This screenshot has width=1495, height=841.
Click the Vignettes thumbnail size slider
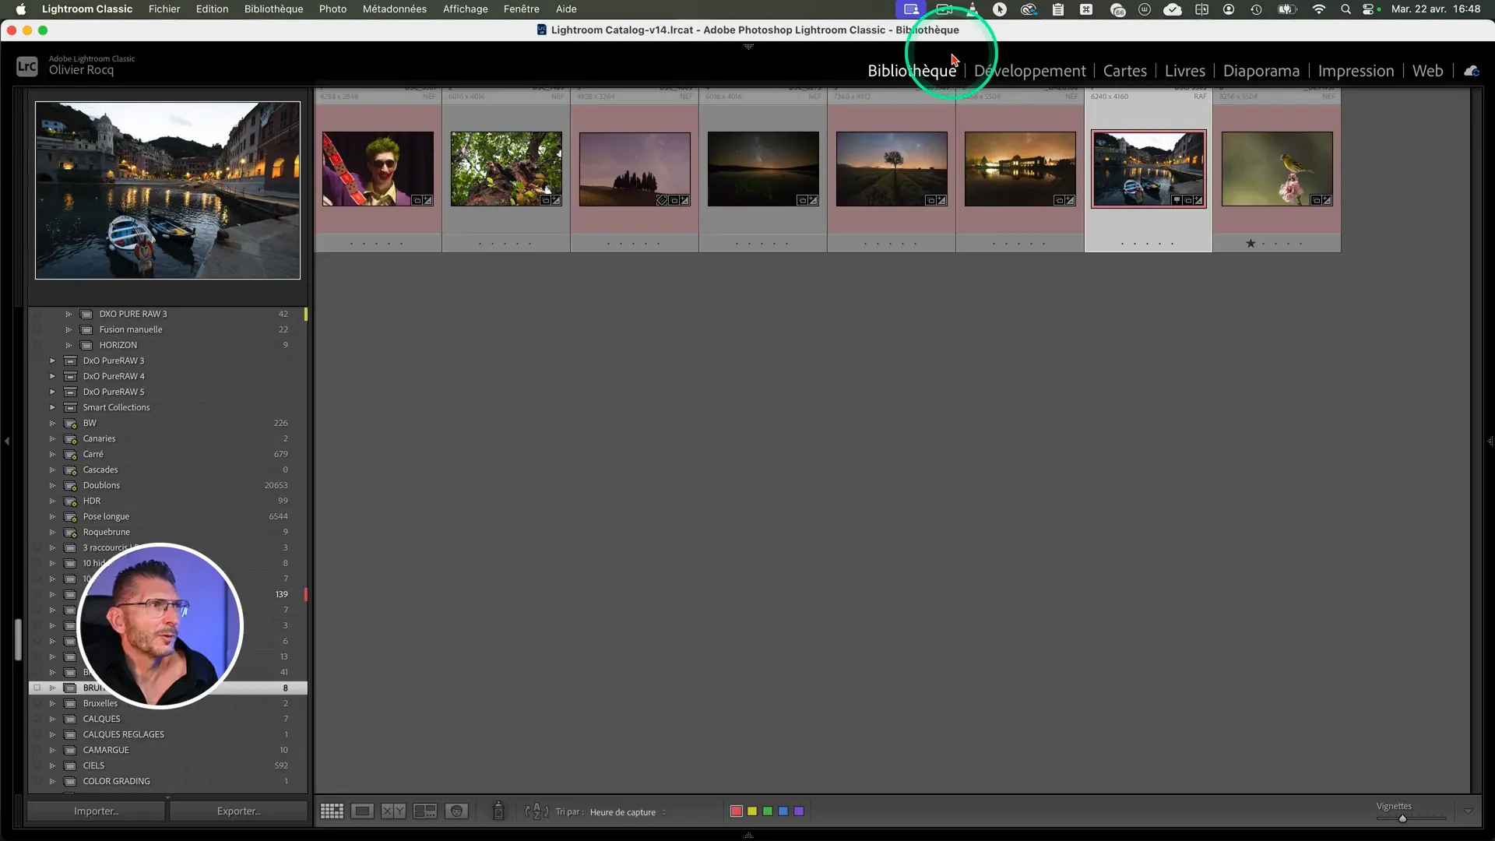point(1411,818)
